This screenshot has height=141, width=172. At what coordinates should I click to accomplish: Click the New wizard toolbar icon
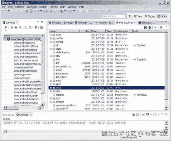pos(5,11)
